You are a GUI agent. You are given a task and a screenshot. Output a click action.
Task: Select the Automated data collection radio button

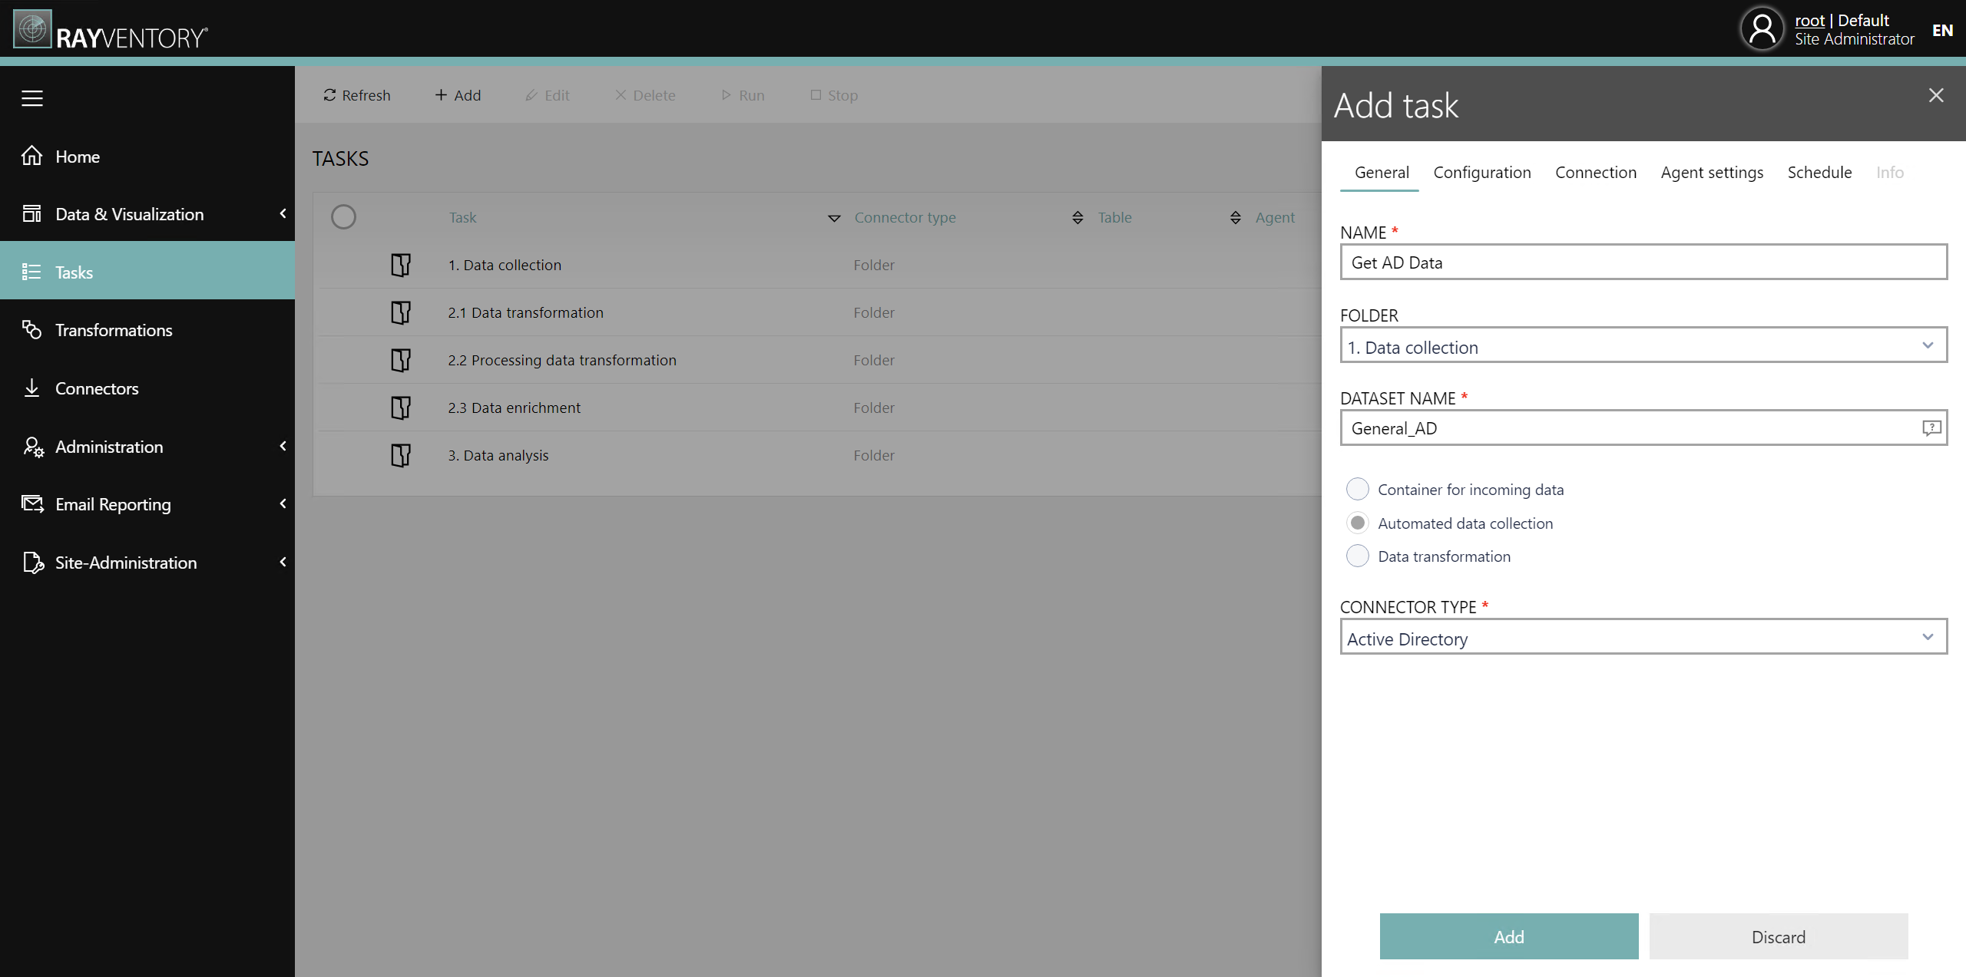[x=1358, y=523]
